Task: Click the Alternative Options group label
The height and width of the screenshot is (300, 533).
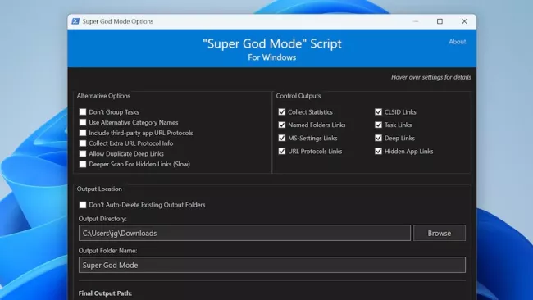Action: click(103, 96)
